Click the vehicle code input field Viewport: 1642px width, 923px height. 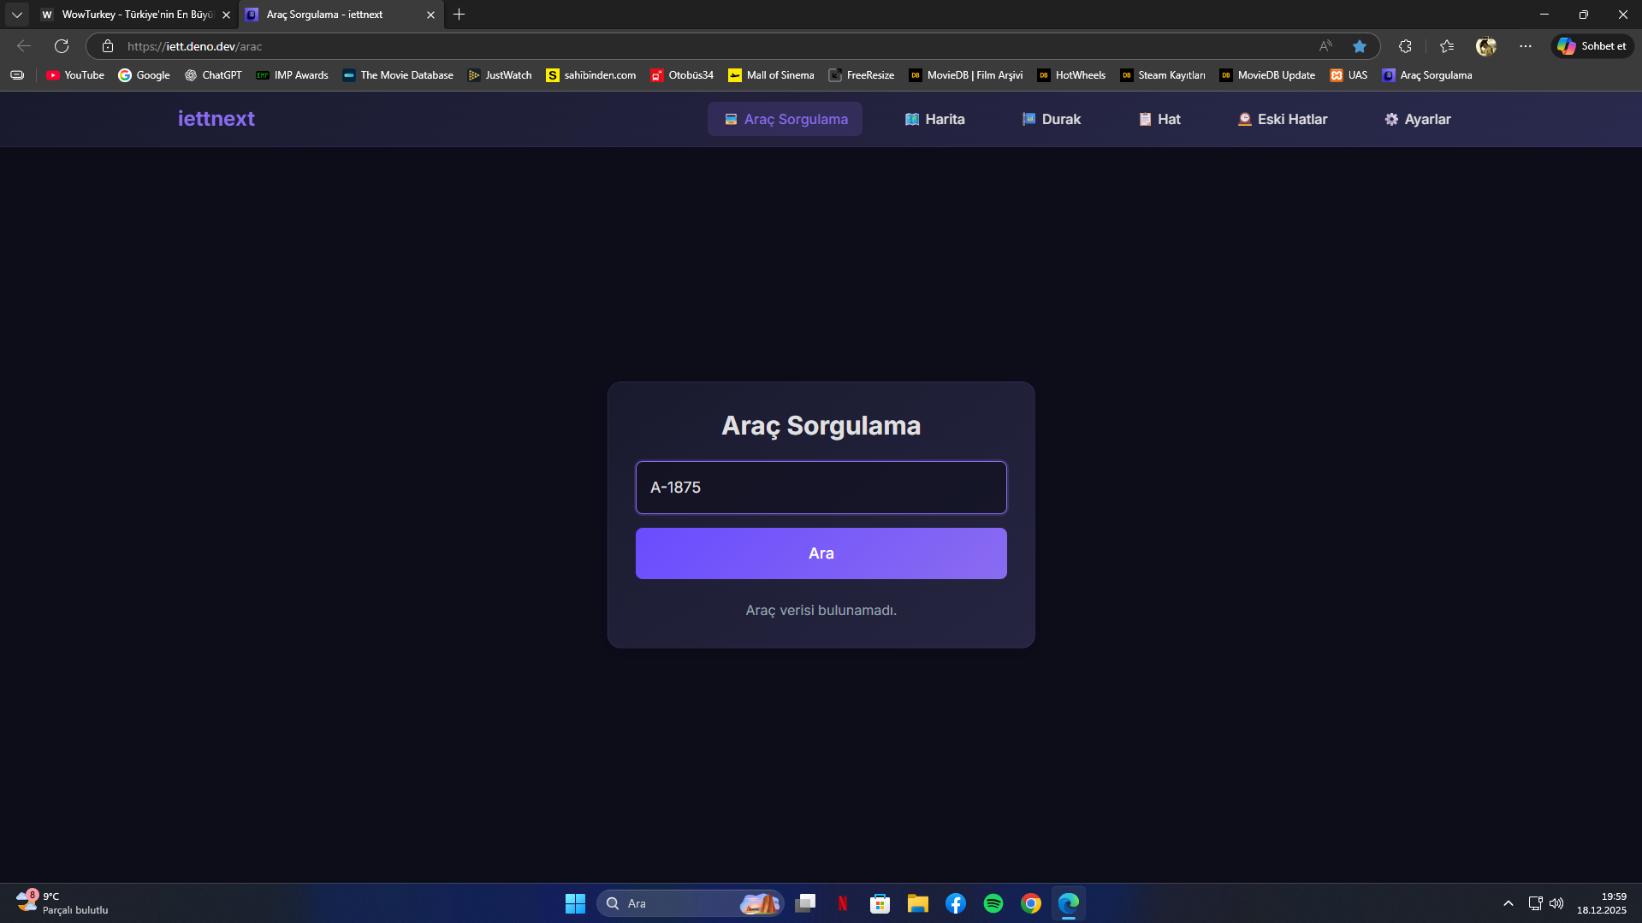821,488
